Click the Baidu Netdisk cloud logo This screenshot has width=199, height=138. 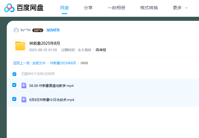pyautogui.click(x=9, y=8)
